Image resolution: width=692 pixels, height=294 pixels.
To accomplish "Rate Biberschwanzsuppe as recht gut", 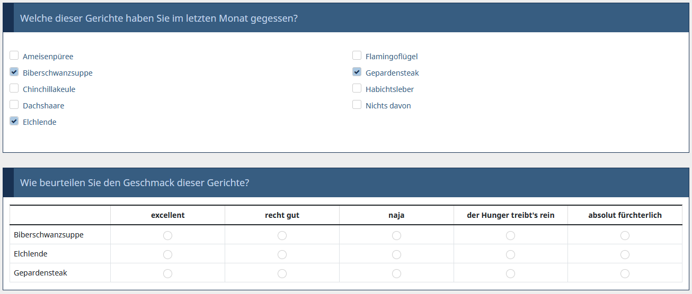I will [282, 235].
